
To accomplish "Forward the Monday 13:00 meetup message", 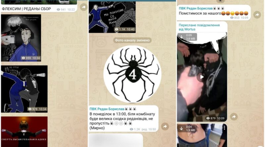I will point(165,127).
